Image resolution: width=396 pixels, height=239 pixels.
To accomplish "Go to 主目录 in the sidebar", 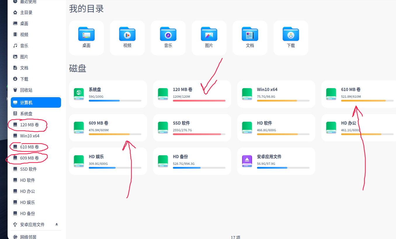I will 36,13.
